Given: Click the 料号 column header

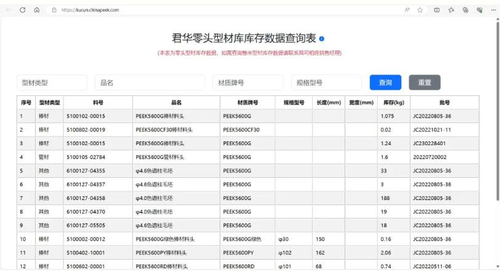Looking at the screenshot, I should click(98, 103).
